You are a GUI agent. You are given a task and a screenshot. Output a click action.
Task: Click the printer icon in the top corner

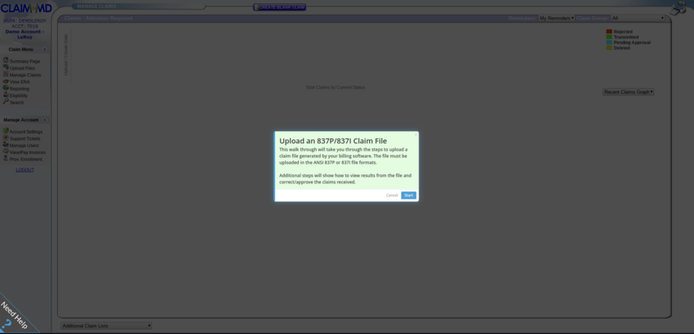click(x=677, y=9)
